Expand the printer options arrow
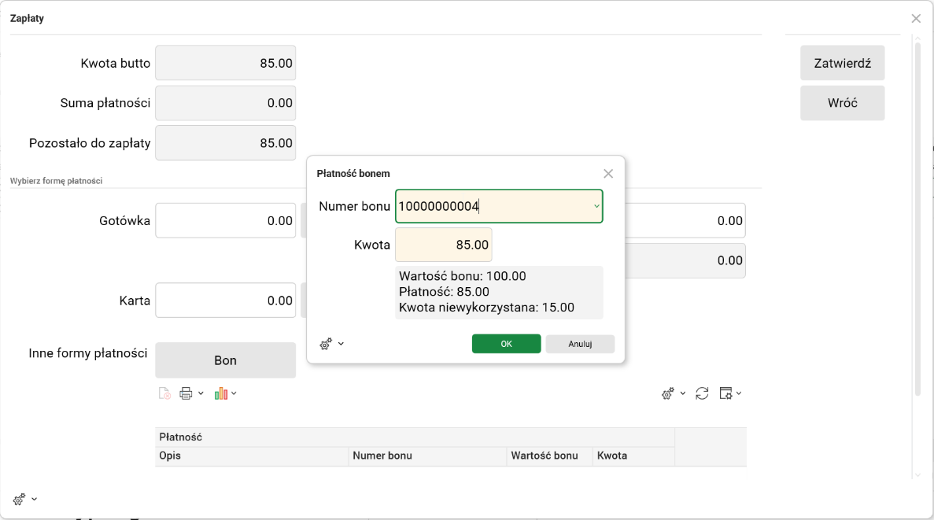Viewport: 934px width, 520px height. coord(201,393)
